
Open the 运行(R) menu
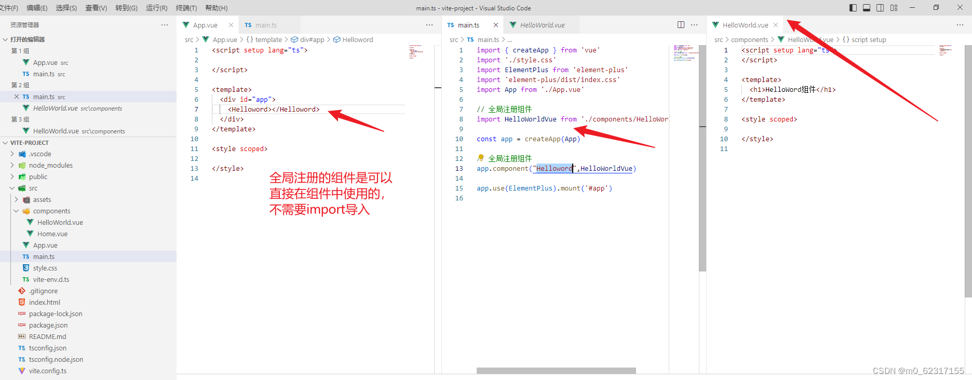(x=156, y=8)
